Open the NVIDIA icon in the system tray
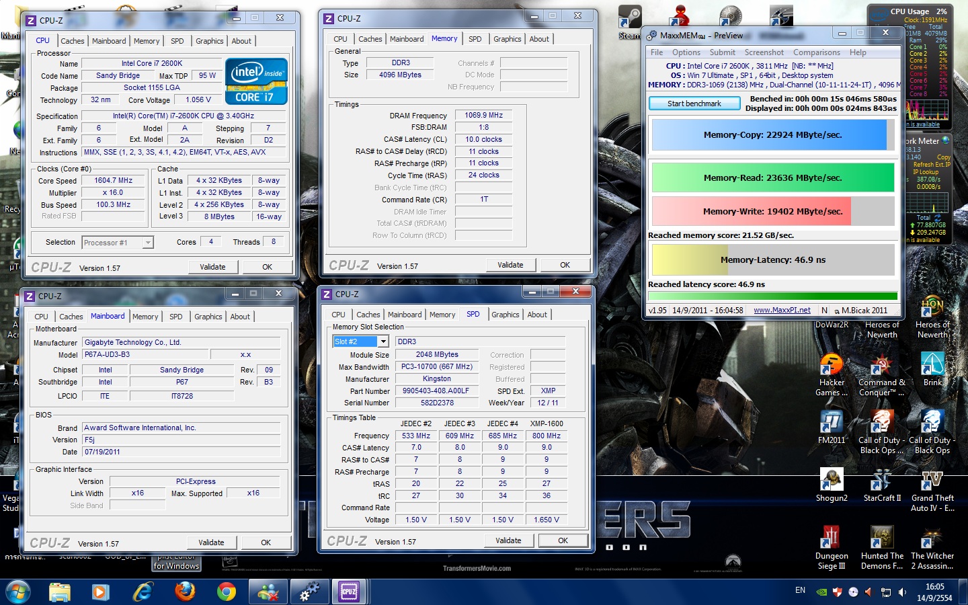The width and height of the screenshot is (968, 605). point(821,592)
